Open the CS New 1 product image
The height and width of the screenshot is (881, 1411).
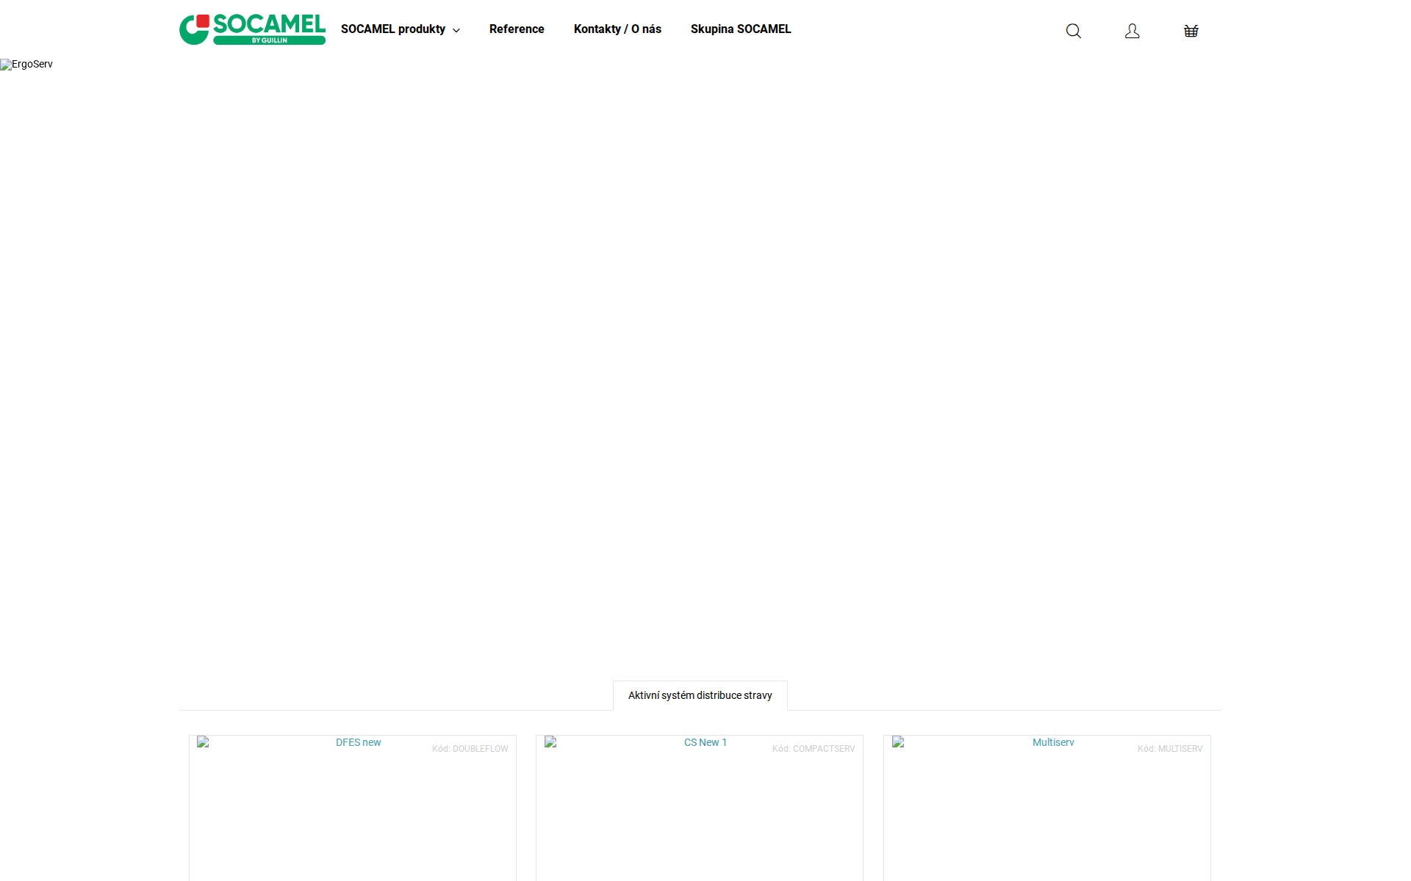tap(704, 742)
